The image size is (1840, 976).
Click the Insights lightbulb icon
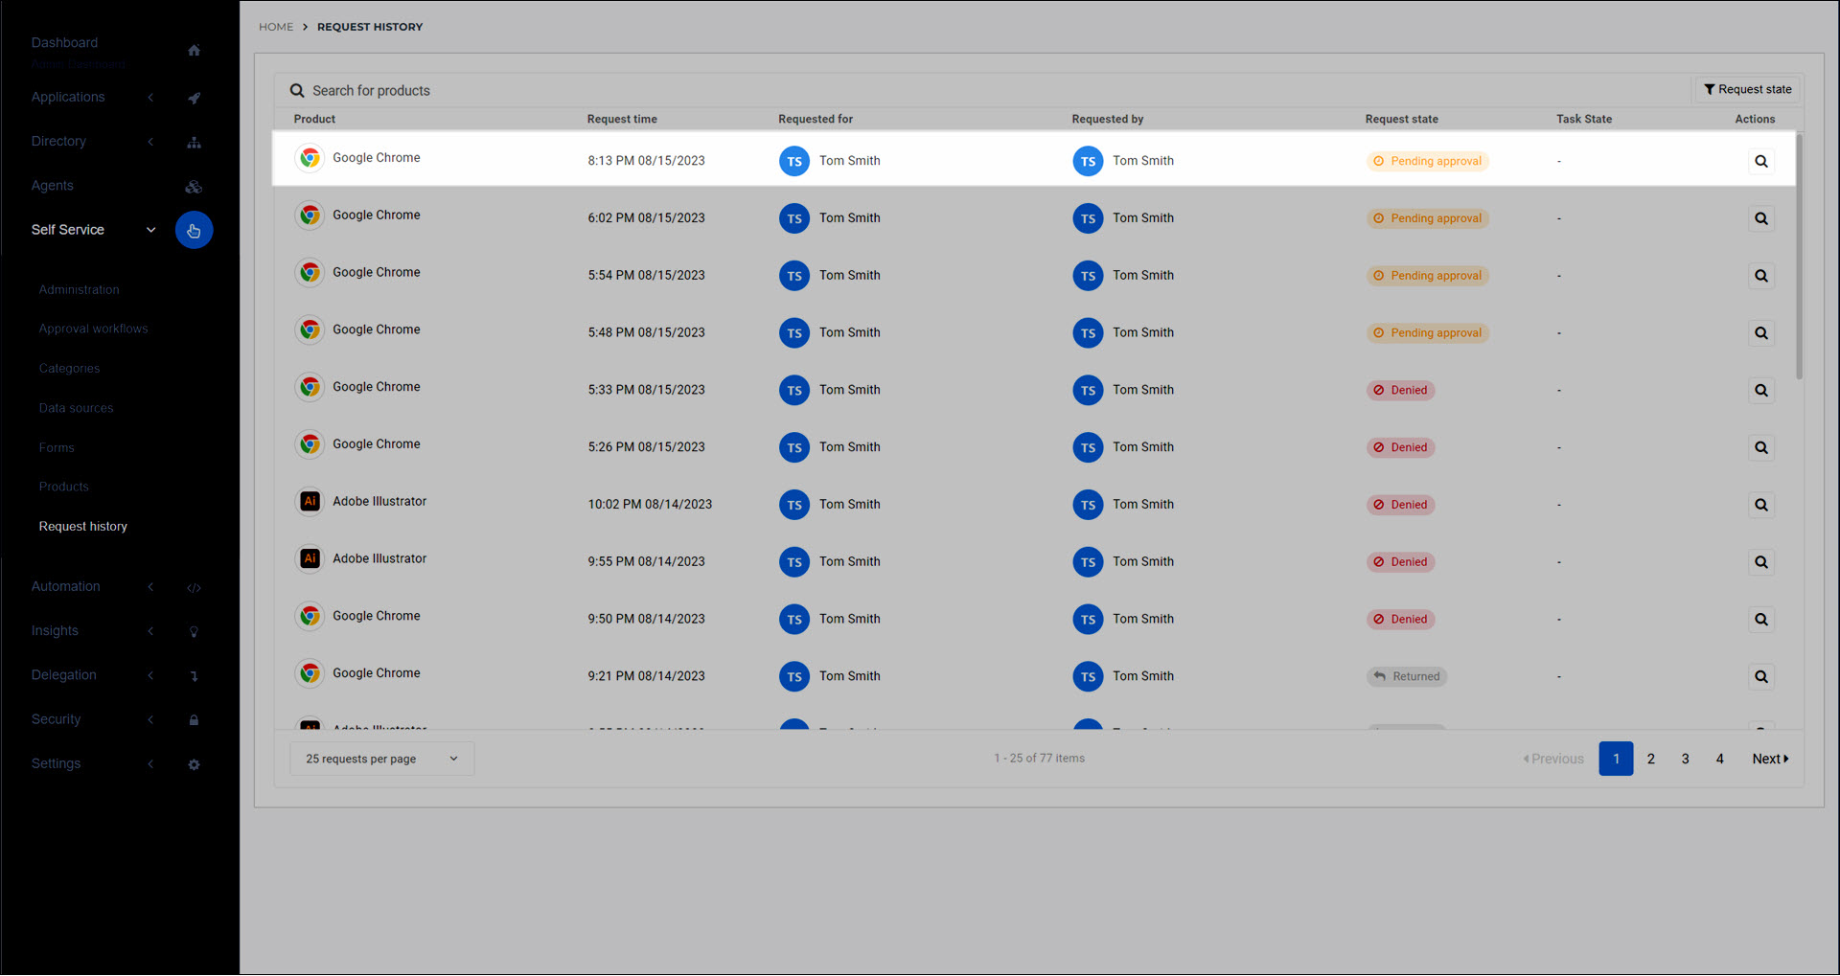194,631
